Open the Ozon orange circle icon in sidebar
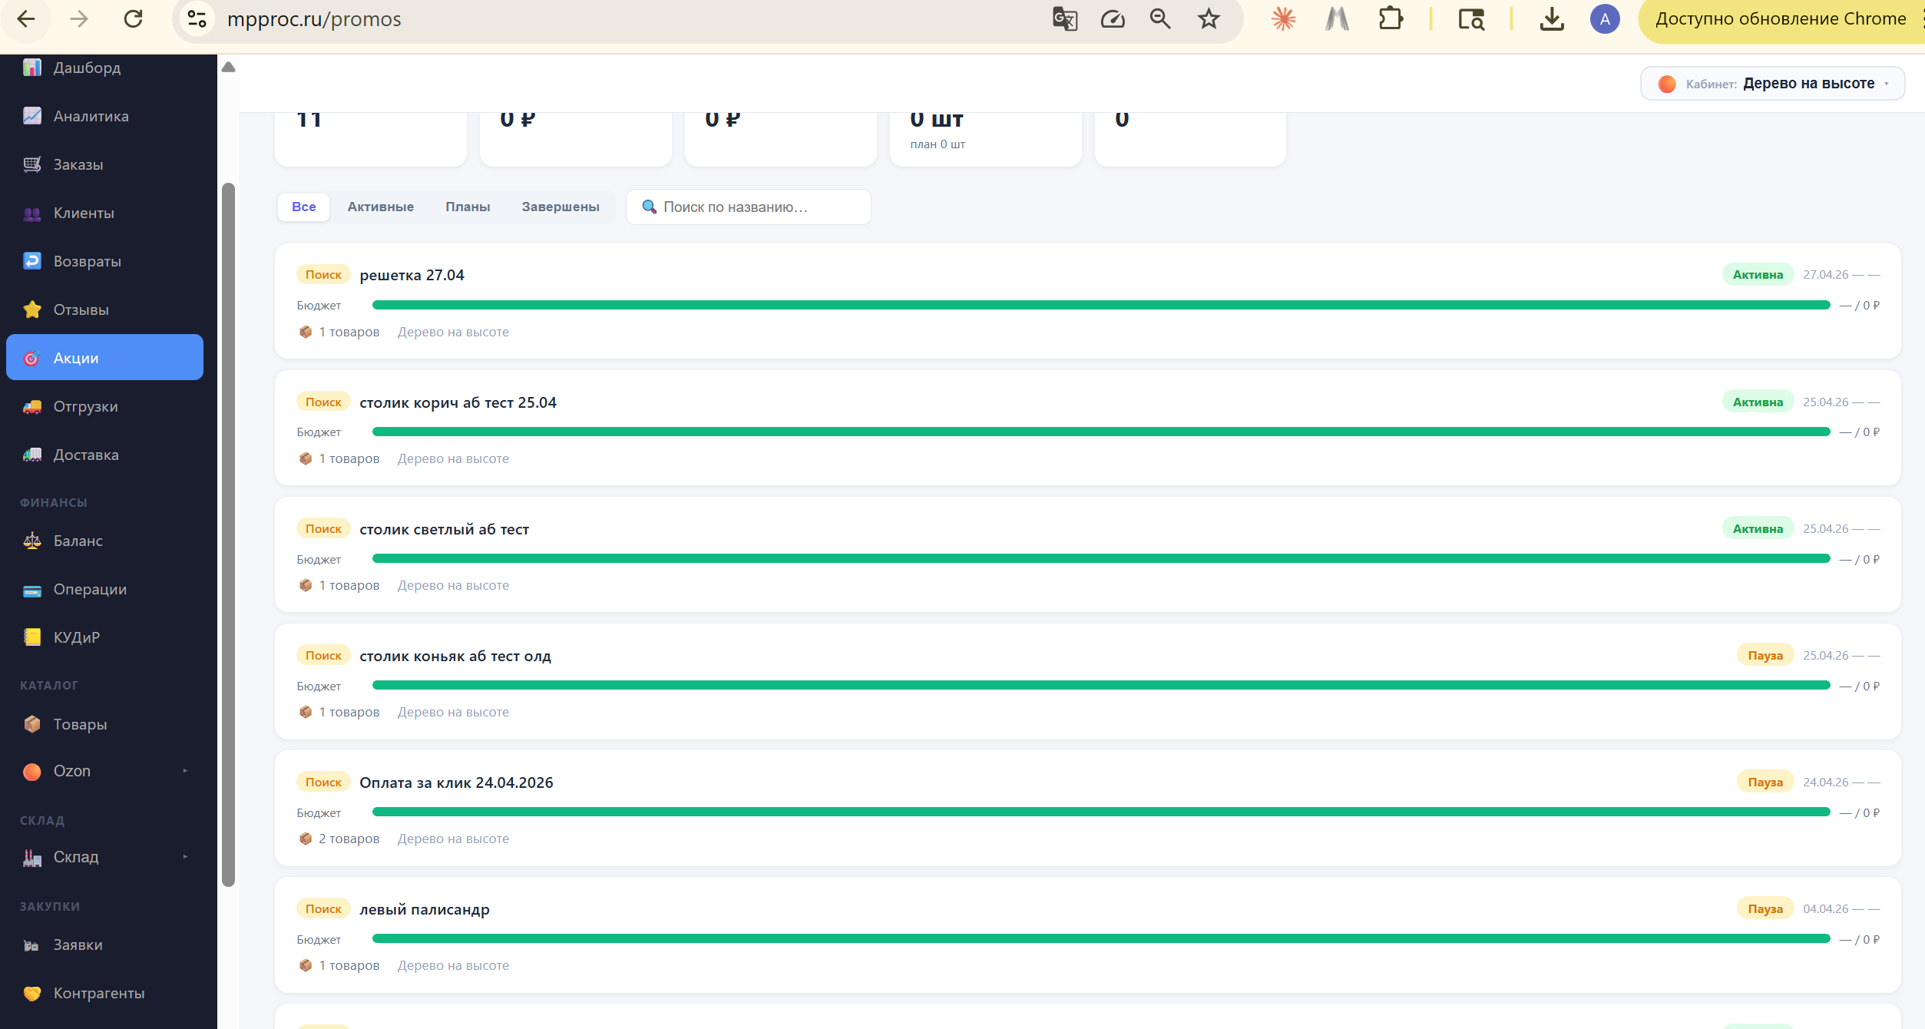 pos(32,772)
